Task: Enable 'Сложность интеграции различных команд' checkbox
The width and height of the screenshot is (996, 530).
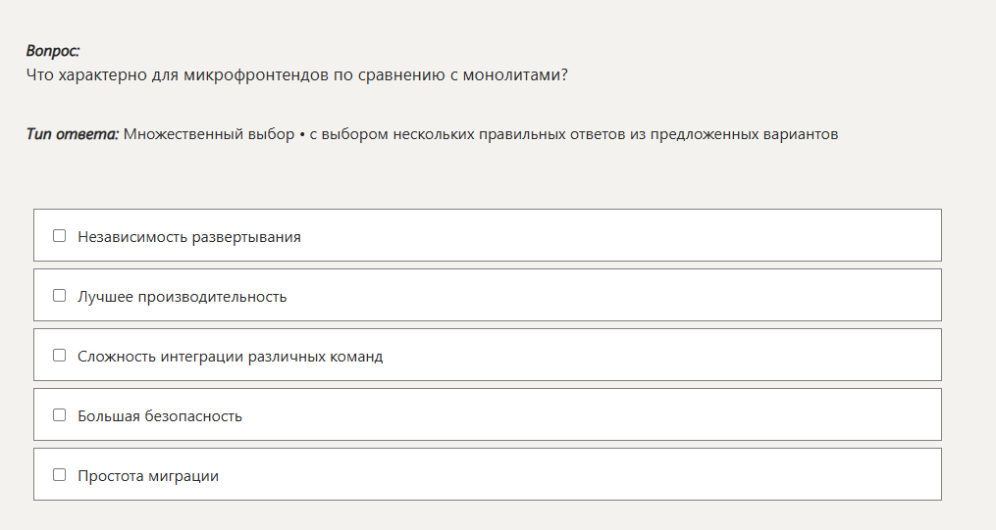Action: (x=59, y=356)
